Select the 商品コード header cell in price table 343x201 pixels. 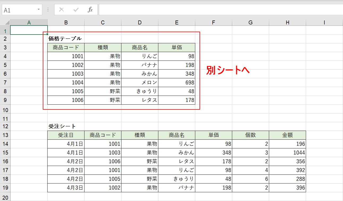(66, 47)
